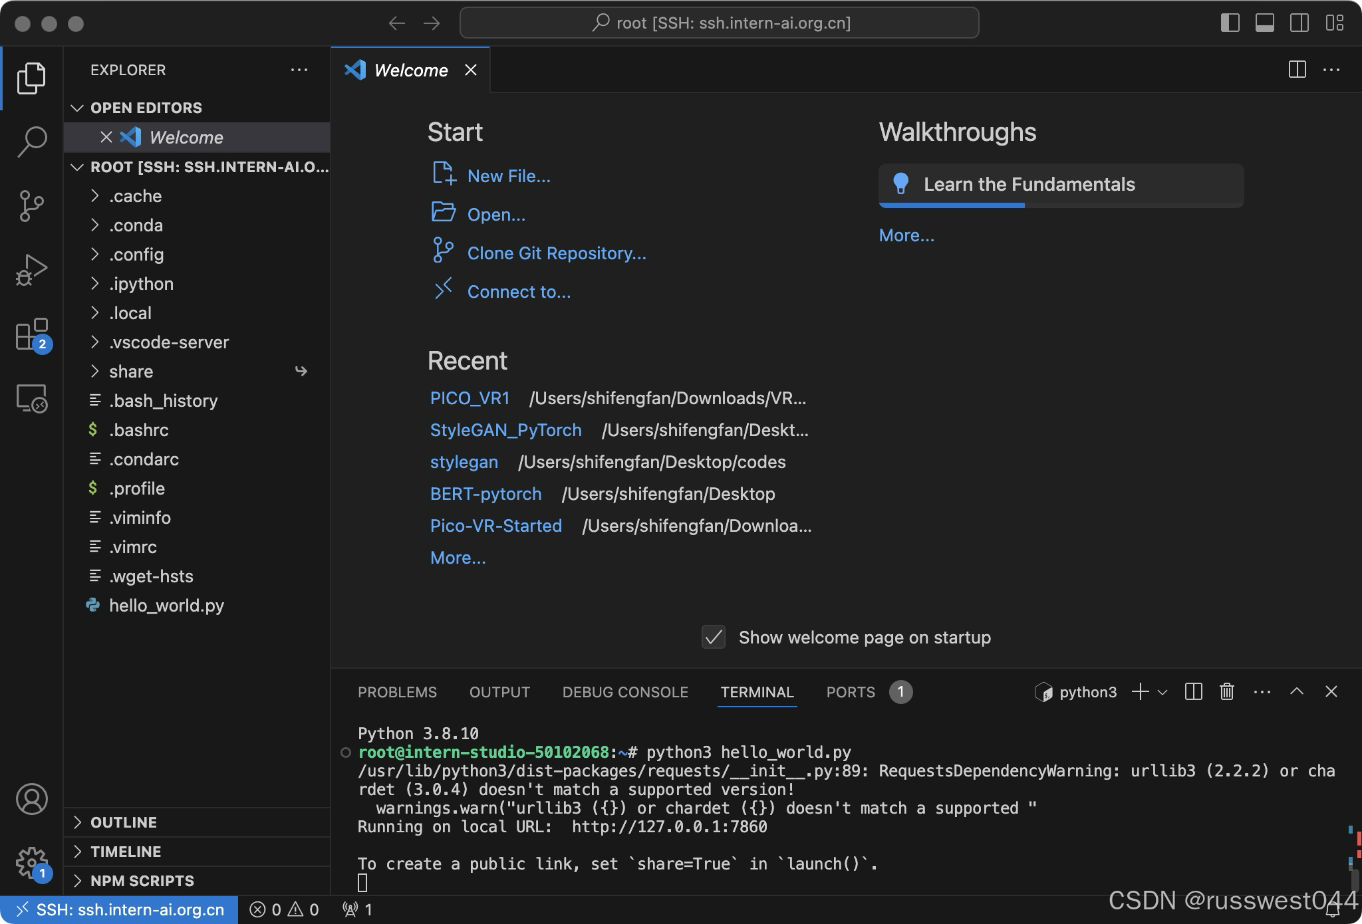
Task: Click the SSH remote indicator in status bar
Action: [x=120, y=909]
